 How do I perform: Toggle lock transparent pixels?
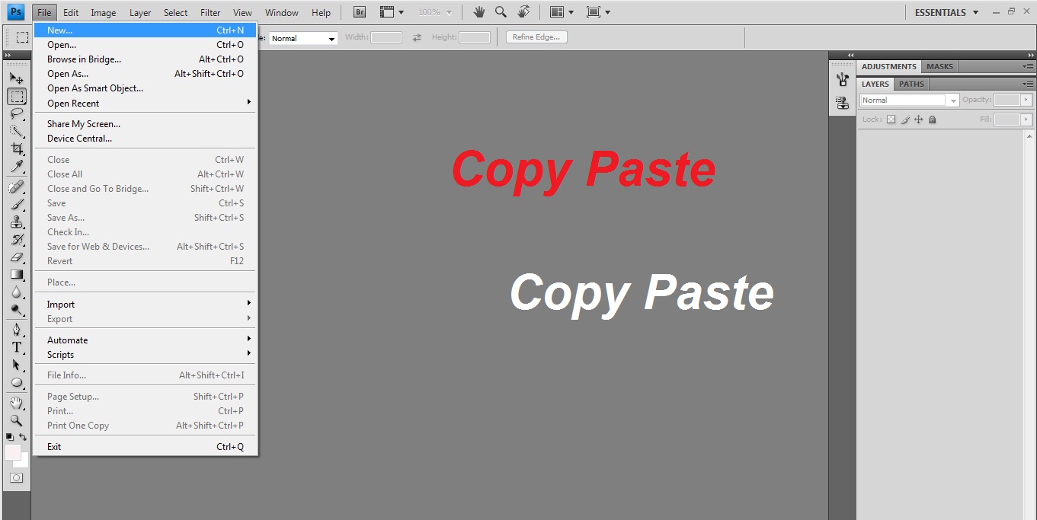(x=891, y=120)
